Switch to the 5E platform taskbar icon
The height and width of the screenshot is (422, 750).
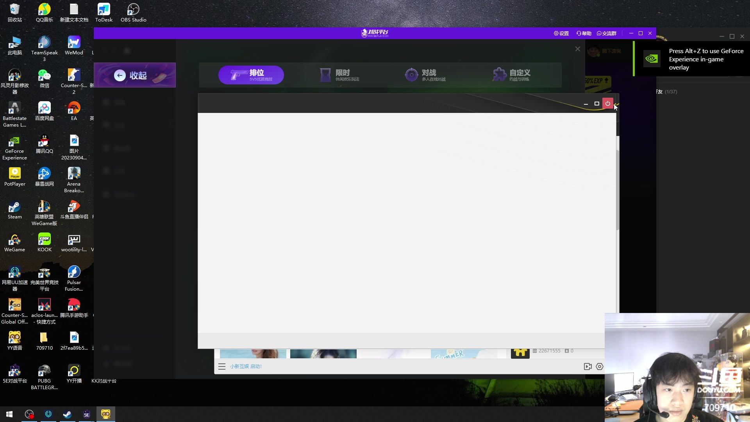(x=87, y=414)
